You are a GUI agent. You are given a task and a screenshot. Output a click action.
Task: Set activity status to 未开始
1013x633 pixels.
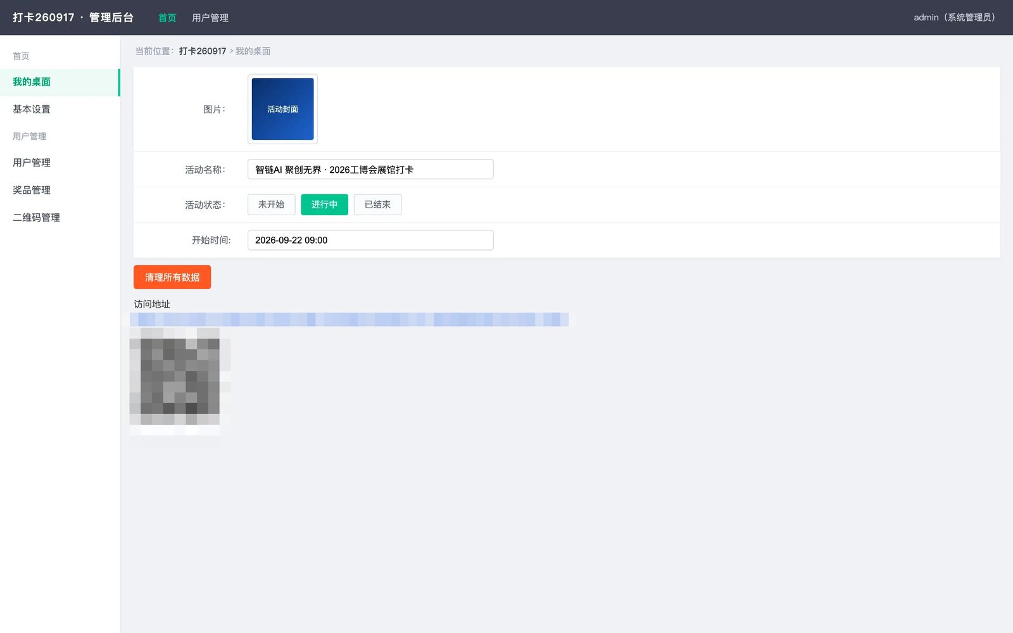click(x=271, y=204)
